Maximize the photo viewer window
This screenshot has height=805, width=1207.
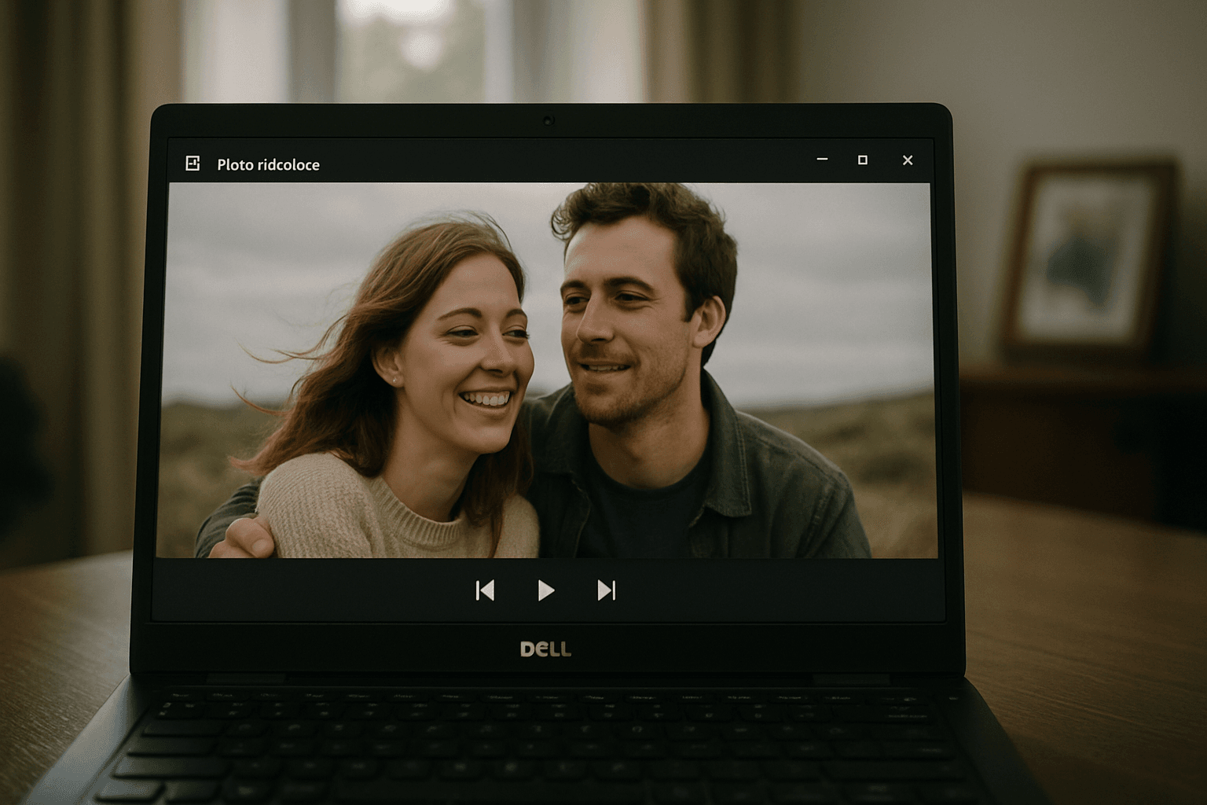click(864, 160)
